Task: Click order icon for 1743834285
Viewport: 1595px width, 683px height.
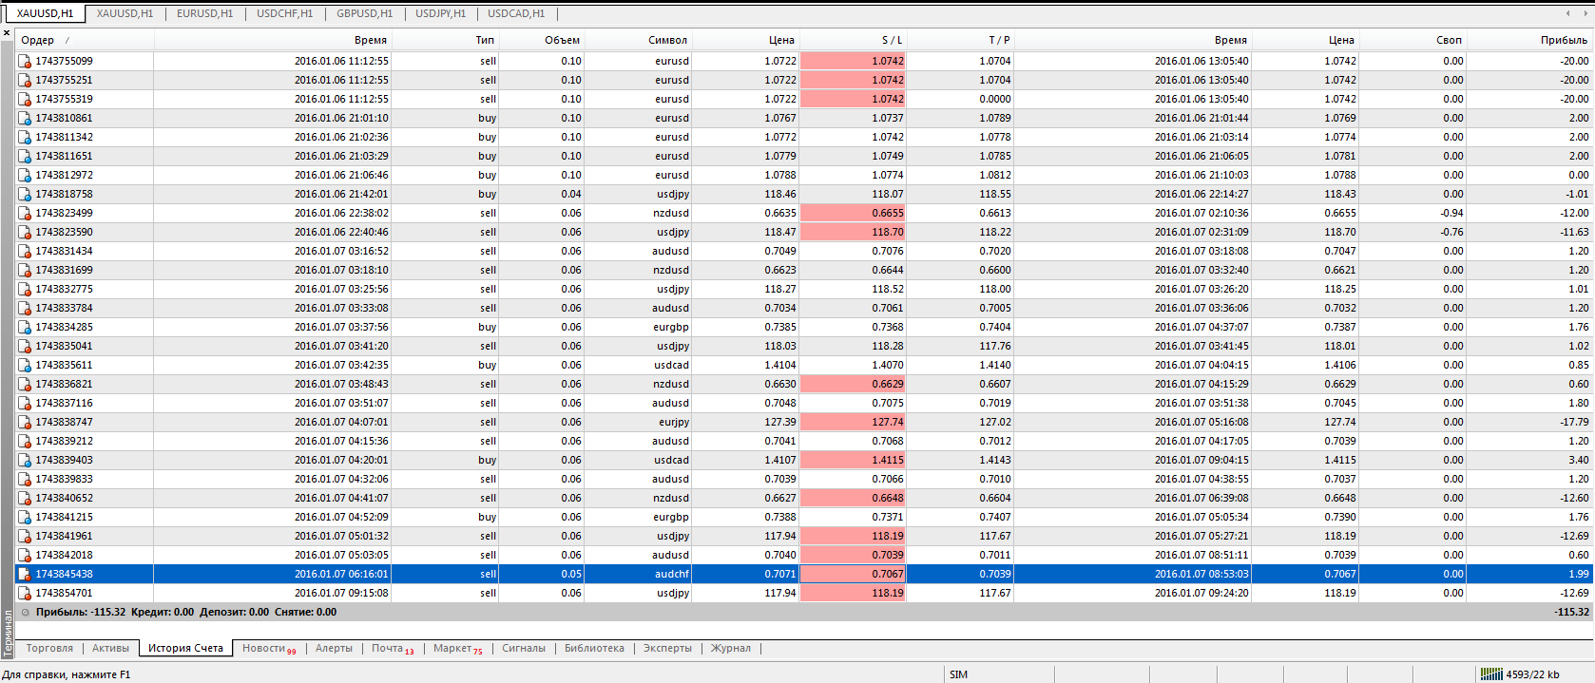Action: [x=25, y=327]
